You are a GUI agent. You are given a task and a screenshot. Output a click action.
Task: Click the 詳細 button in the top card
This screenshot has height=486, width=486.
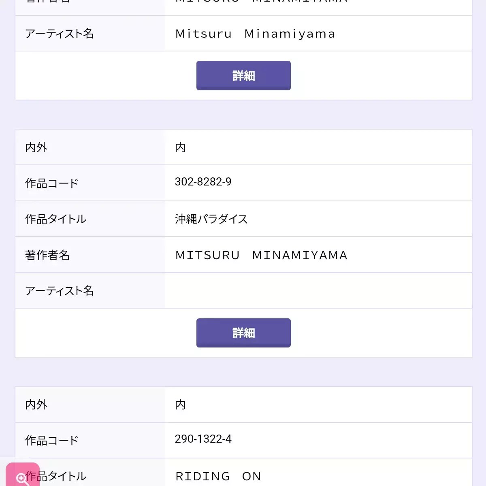click(243, 75)
